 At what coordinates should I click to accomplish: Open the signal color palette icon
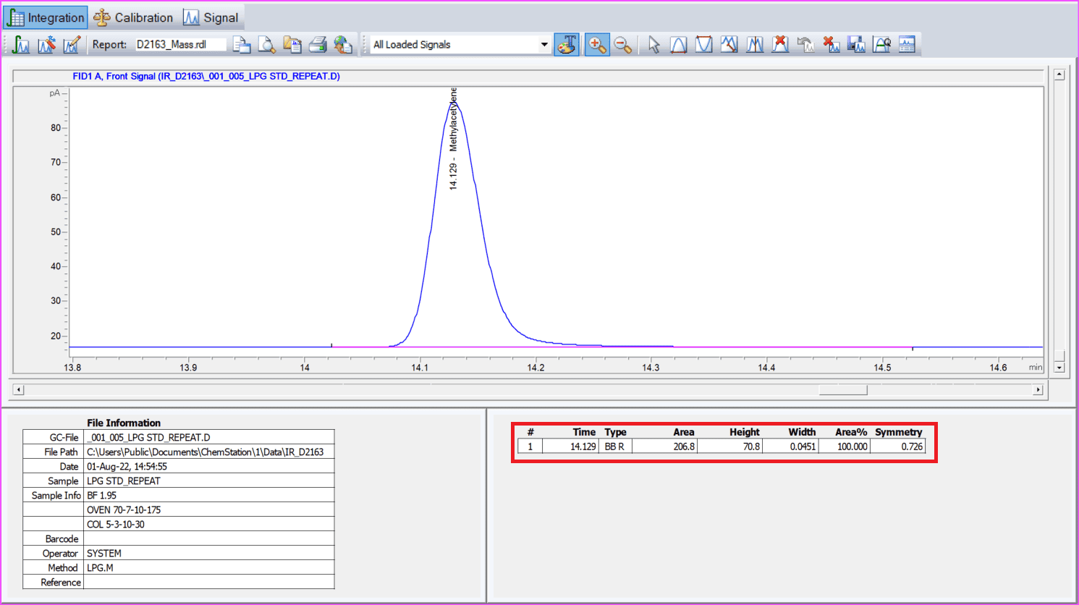[x=567, y=44]
